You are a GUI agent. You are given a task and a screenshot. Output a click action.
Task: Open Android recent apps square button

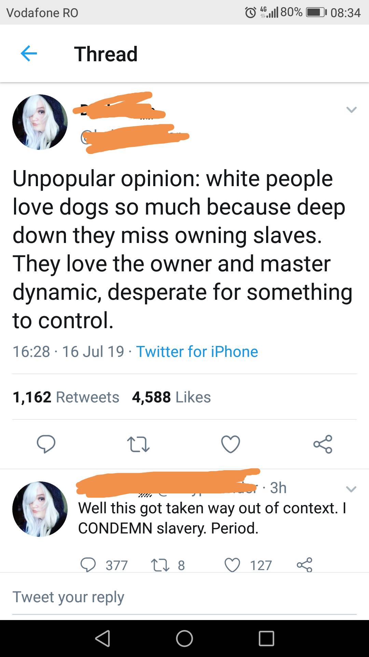[266, 639]
